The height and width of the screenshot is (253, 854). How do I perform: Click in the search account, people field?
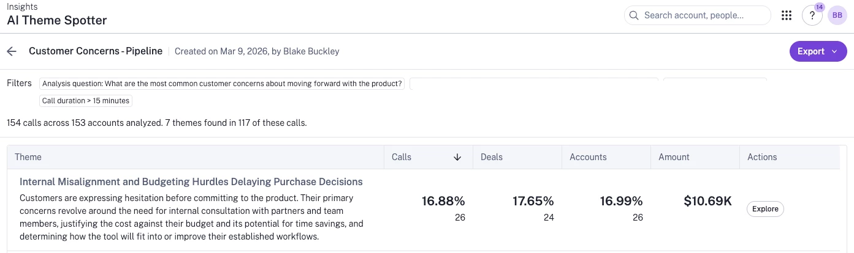coord(702,15)
